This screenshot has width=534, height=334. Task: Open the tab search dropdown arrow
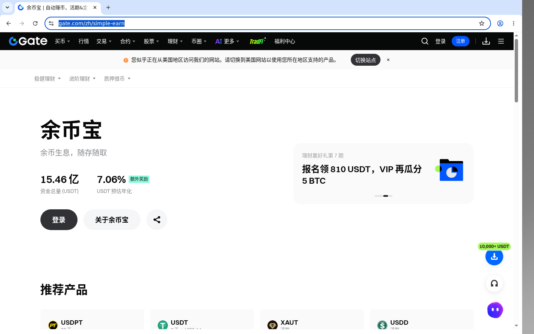pyautogui.click(x=7, y=7)
